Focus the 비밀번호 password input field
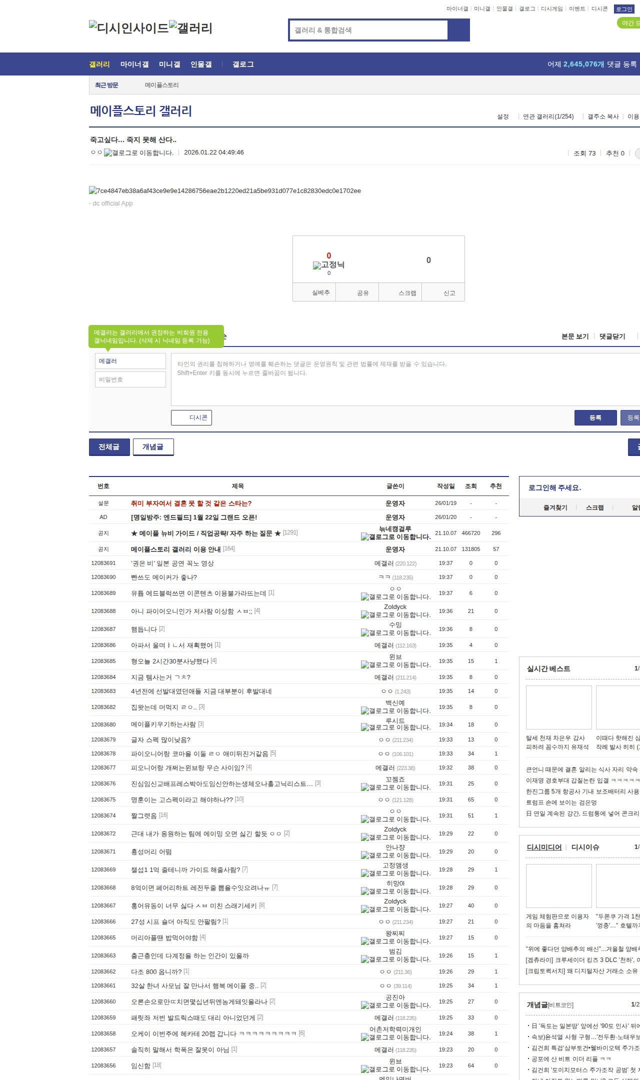The height and width of the screenshot is (1080, 640). (x=130, y=379)
